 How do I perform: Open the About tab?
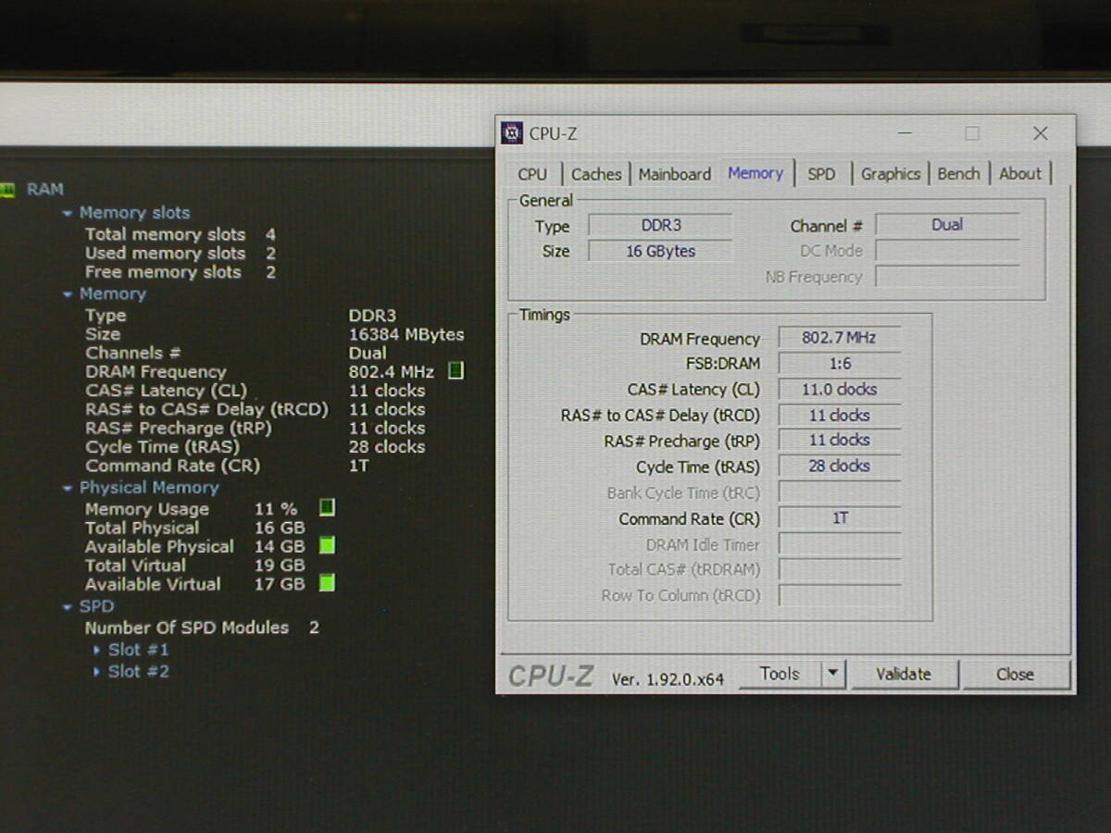(x=1020, y=174)
